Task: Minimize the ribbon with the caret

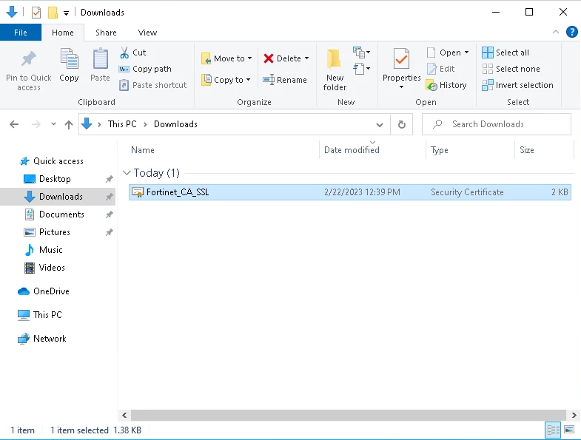Action: coord(555,33)
